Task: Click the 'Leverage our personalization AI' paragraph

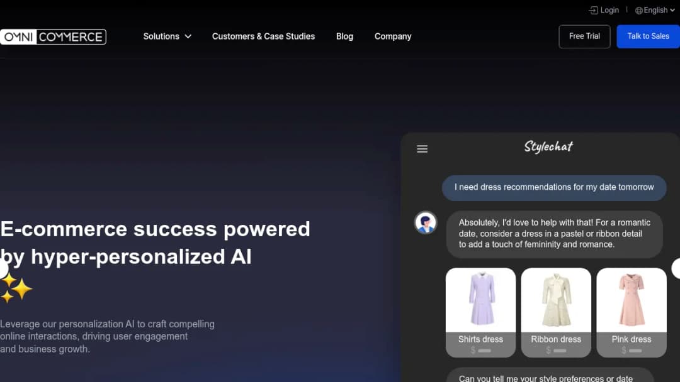Action: [x=107, y=337]
